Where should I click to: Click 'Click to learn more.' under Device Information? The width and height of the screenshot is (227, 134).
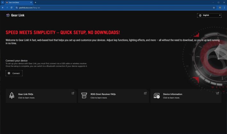pyautogui.click(x=171, y=98)
